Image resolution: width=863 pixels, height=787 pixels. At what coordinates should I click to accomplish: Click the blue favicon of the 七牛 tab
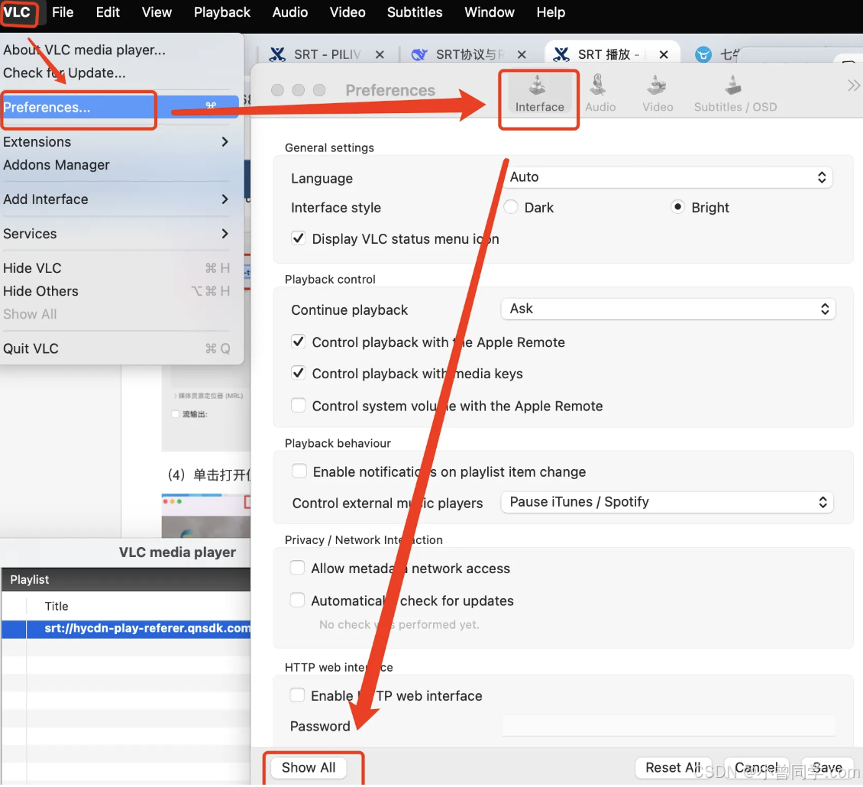coord(703,54)
